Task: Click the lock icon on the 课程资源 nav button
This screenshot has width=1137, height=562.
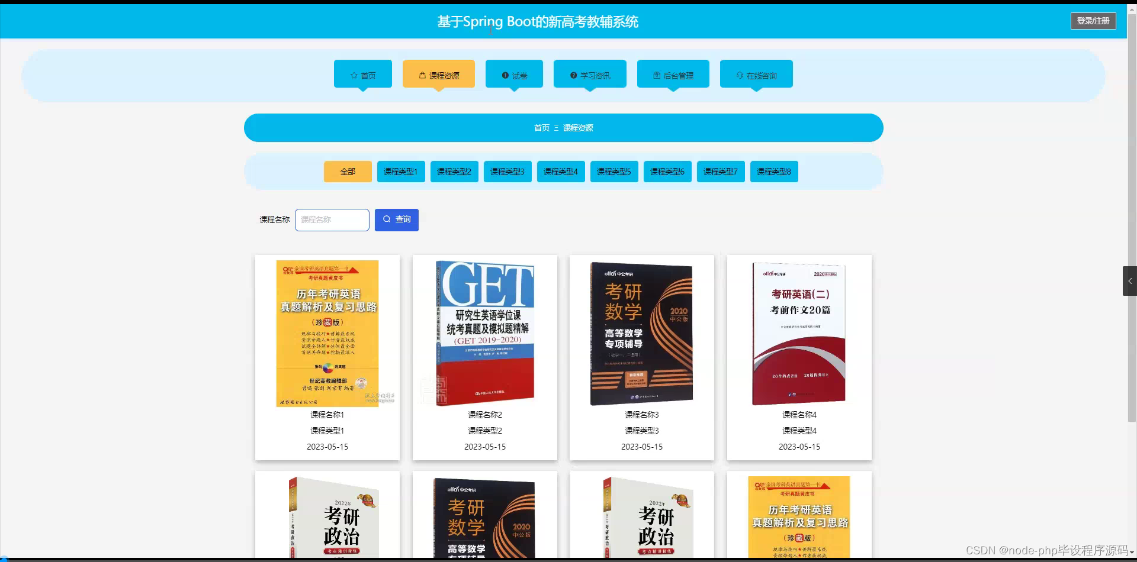Action: click(x=422, y=75)
